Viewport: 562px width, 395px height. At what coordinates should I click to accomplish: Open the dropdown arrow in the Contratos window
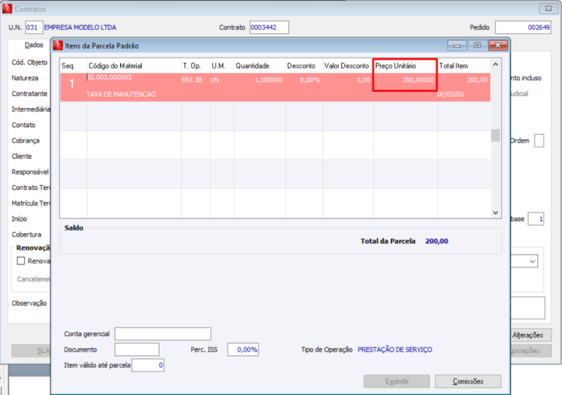532,261
